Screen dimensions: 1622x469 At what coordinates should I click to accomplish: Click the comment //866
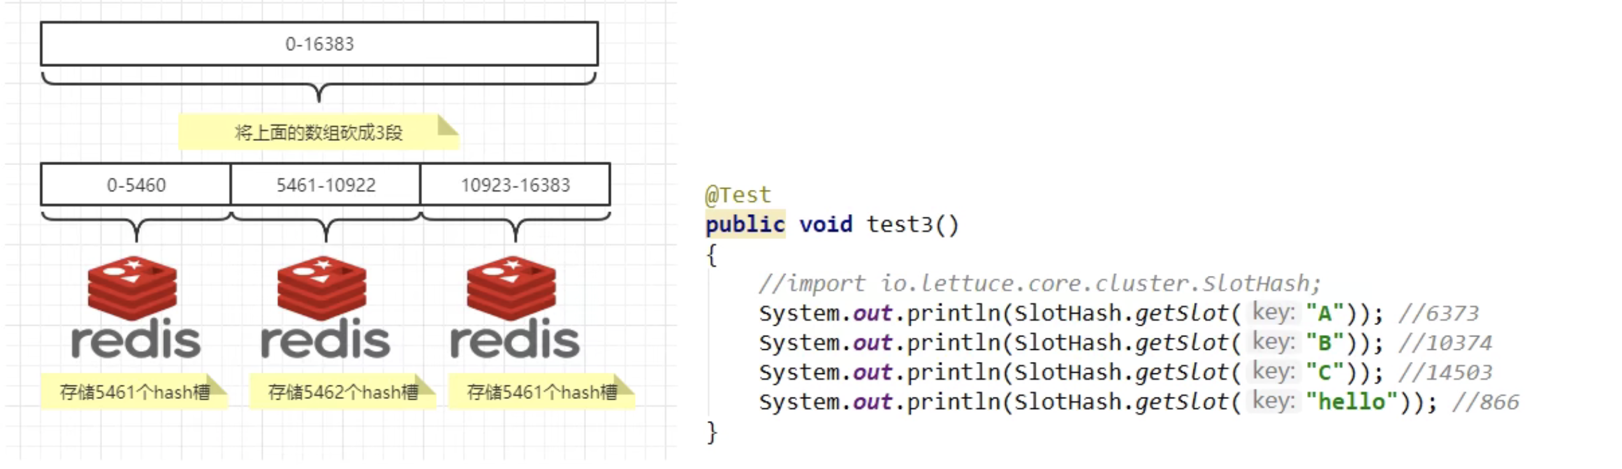coord(1486,402)
